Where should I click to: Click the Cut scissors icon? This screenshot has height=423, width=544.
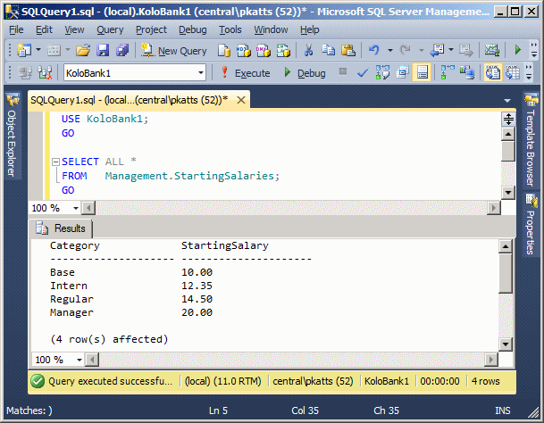308,50
